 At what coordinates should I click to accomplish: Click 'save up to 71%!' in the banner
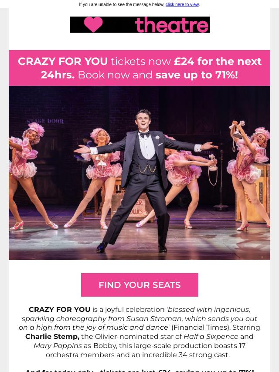[x=197, y=75]
